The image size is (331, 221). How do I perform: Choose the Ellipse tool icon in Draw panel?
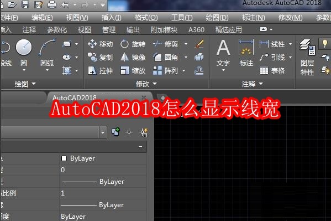[x=67, y=57]
